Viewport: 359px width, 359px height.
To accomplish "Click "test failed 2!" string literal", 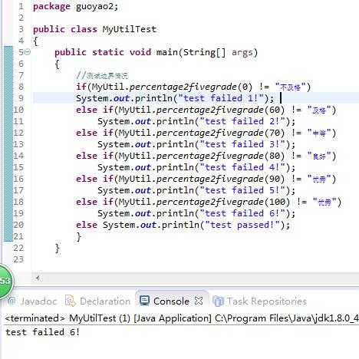I will coord(242,121).
